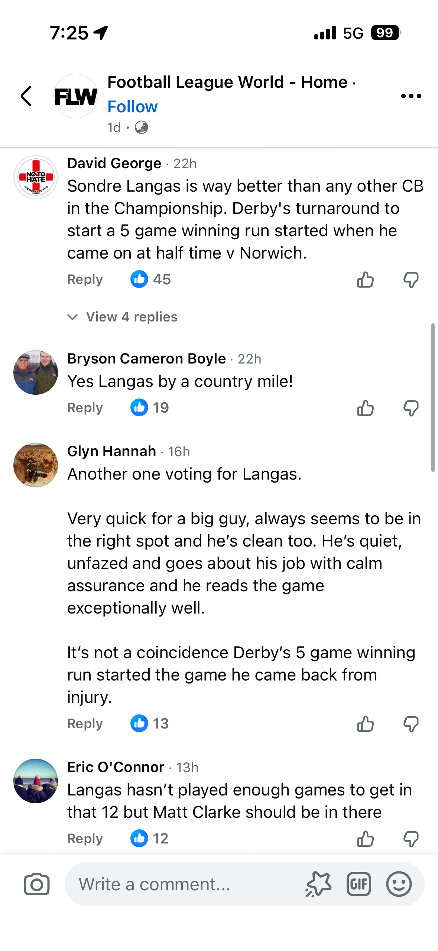This screenshot has height=951, width=438.
Task: Tap the back arrow icon
Action: [26, 96]
